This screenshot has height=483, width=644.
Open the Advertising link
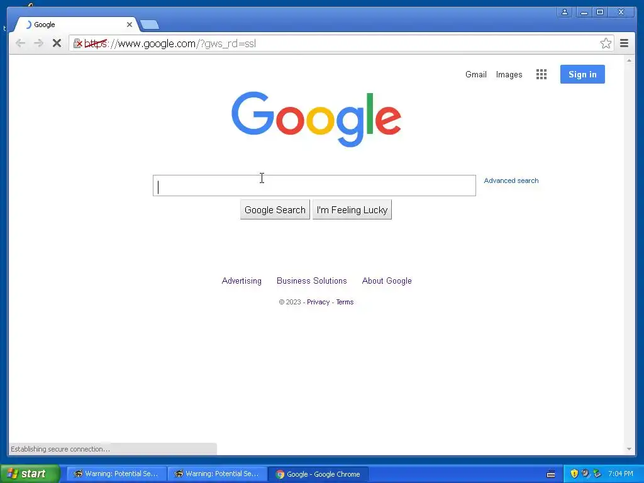(x=241, y=281)
